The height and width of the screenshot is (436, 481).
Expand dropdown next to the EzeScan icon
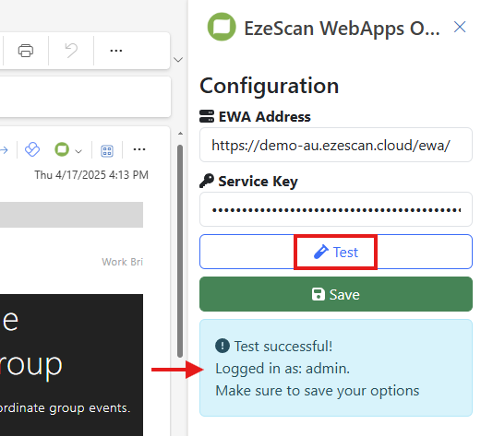click(x=78, y=151)
